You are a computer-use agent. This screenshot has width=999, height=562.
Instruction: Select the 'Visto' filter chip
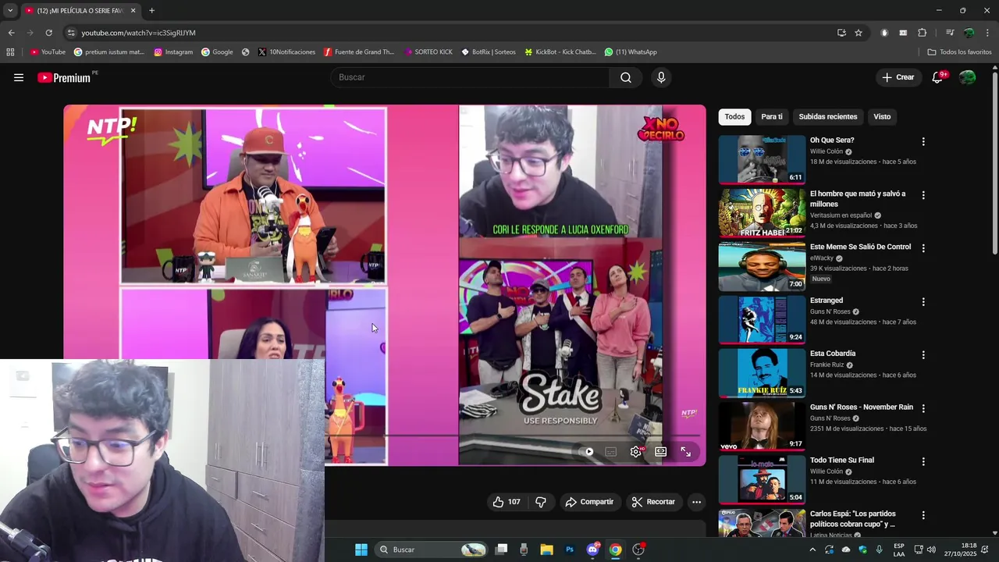(882, 116)
